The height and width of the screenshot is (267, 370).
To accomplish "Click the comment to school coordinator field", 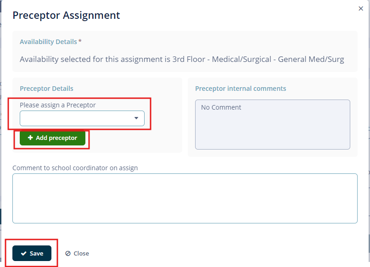I will point(185,198).
